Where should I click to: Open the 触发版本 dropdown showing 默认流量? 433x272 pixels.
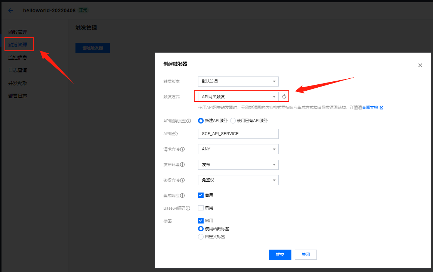point(238,81)
